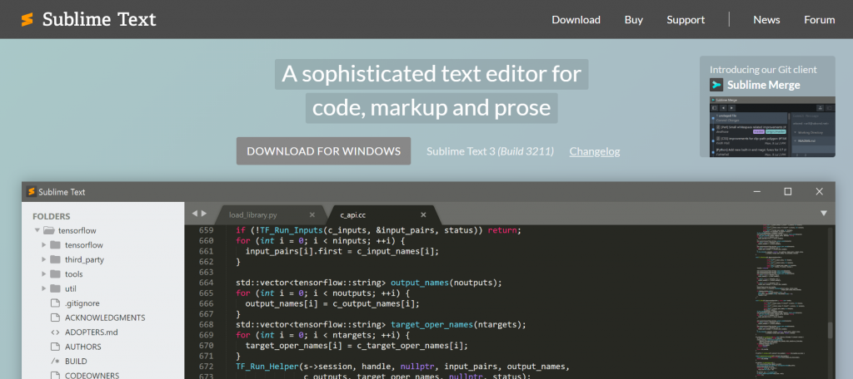This screenshot has height=379, width=853.
Task: Close the load_library.py tab
Action: coord(312,214)
